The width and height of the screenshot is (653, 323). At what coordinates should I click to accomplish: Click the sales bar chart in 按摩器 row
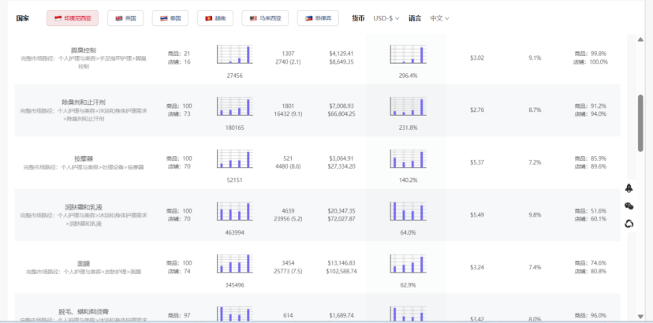tap(233, 158)
